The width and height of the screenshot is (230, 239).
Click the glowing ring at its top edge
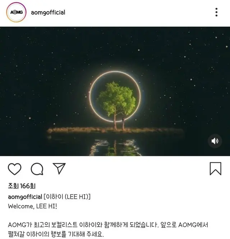[115, 72]
